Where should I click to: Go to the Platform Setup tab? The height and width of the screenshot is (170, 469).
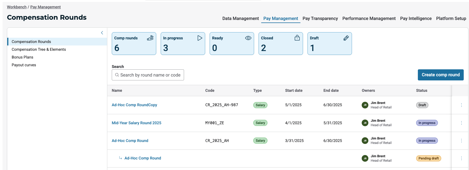click(451, 19)
